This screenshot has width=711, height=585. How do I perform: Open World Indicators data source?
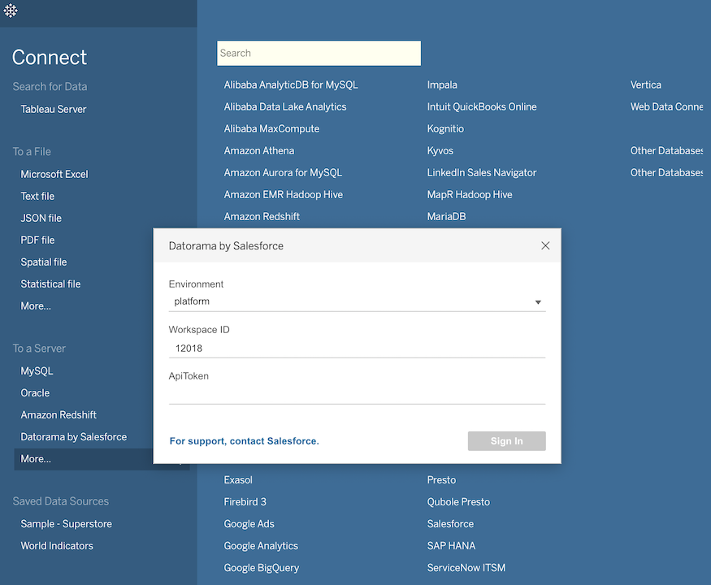[x=57, y=546]
